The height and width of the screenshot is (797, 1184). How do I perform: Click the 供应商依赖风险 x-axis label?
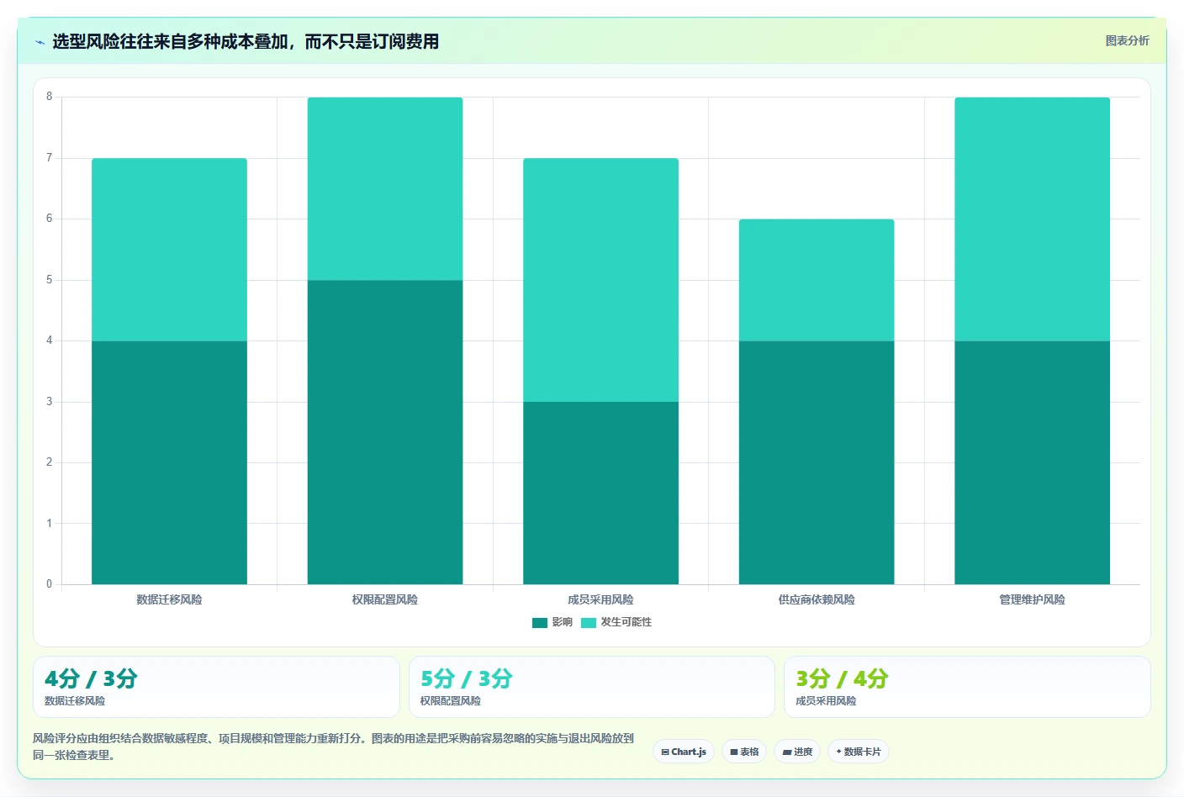[x=817, y=599]
